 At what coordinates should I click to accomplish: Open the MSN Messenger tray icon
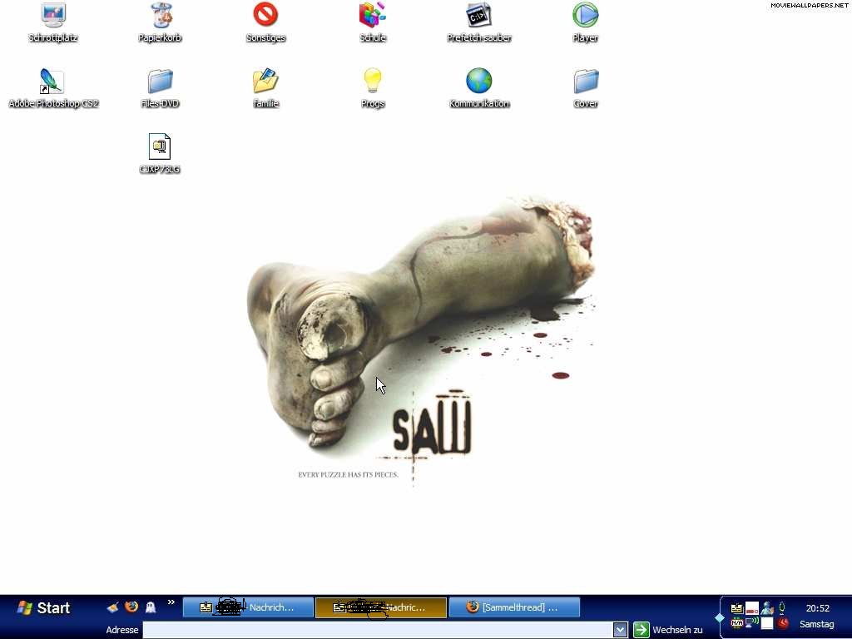[x=767, y=608]
